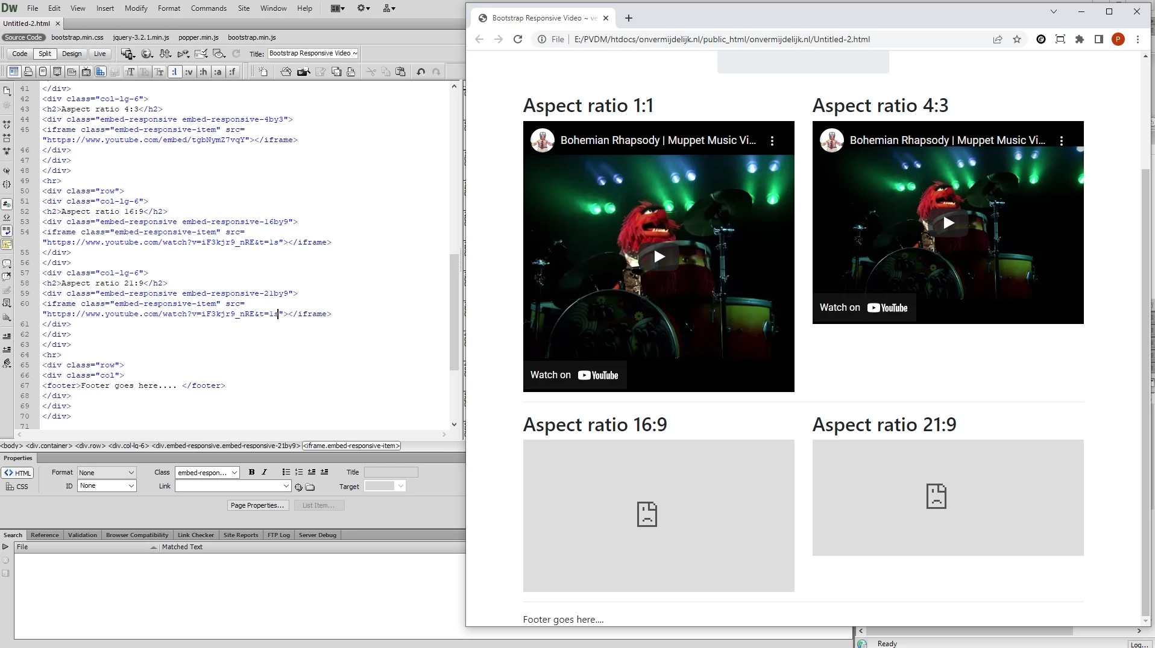Click the browser page vertical scrollbar

(x=1146, y=391)
